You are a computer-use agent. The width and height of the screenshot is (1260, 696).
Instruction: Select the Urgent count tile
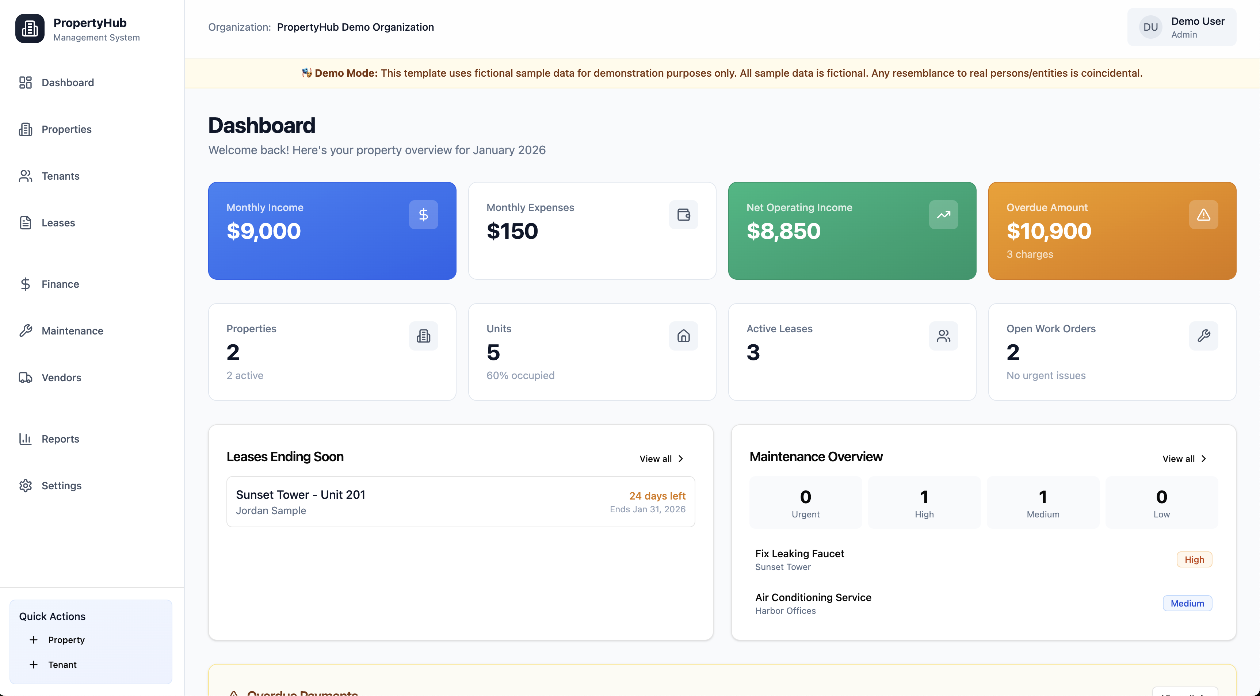click(806, 502)
